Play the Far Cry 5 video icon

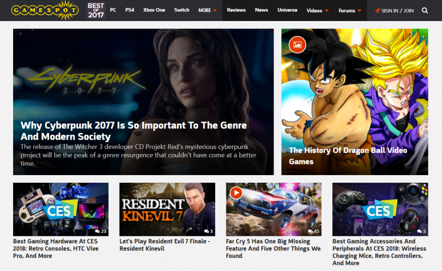236,193
